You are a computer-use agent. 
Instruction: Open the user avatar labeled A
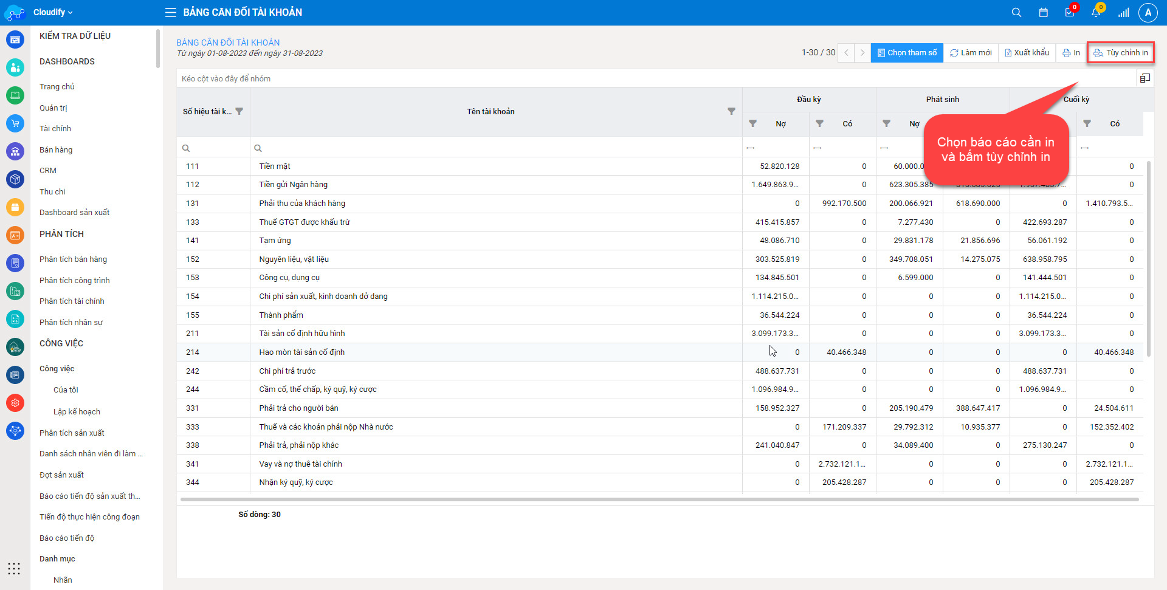(1148, 12)
